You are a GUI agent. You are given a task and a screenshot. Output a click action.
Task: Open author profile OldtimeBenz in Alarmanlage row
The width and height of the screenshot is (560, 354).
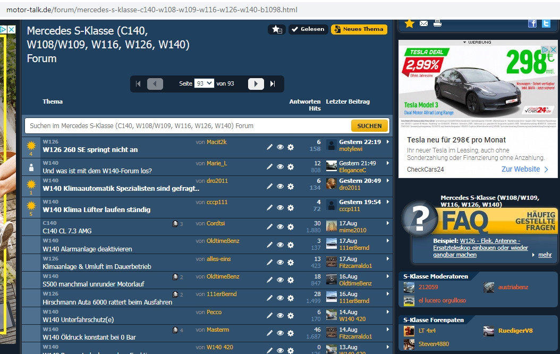click(223, 241)
